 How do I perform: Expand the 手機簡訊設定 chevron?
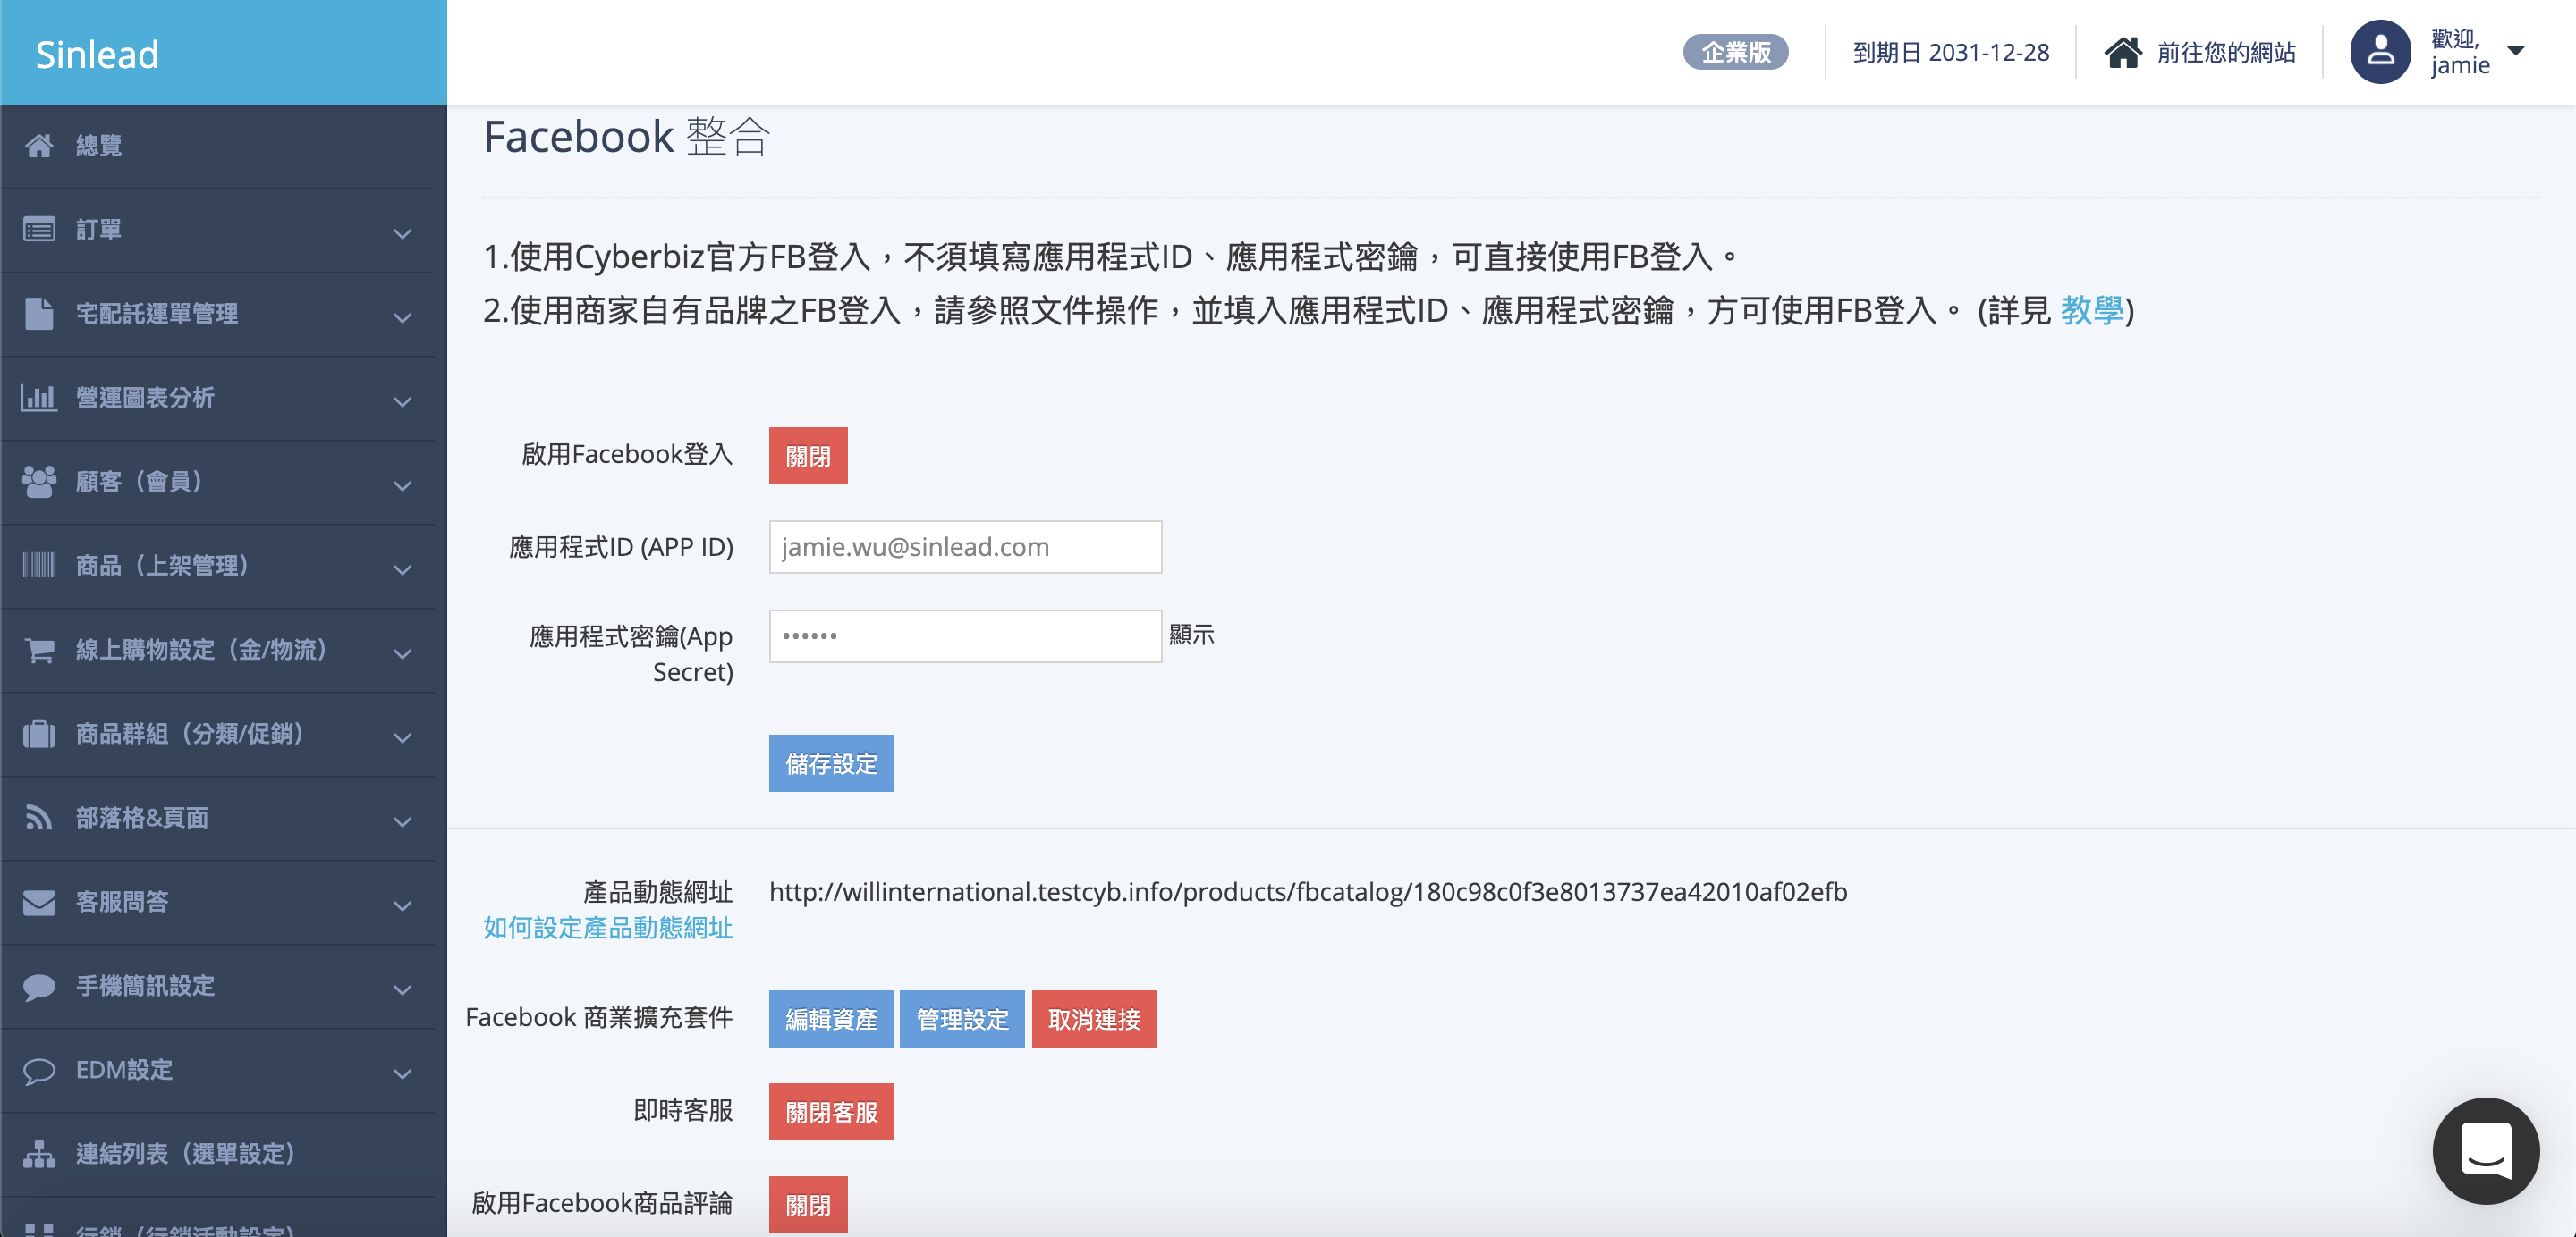tap(402, 990)
